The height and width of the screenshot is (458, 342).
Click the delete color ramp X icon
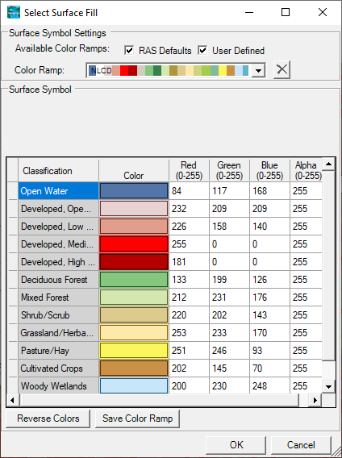point(282,70)
